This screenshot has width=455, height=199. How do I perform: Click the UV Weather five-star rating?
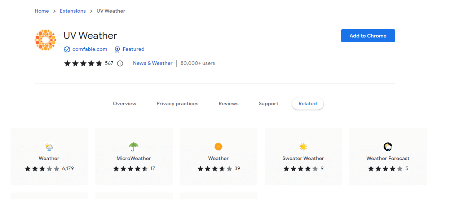pyautogui.click(x=83, y=63)
